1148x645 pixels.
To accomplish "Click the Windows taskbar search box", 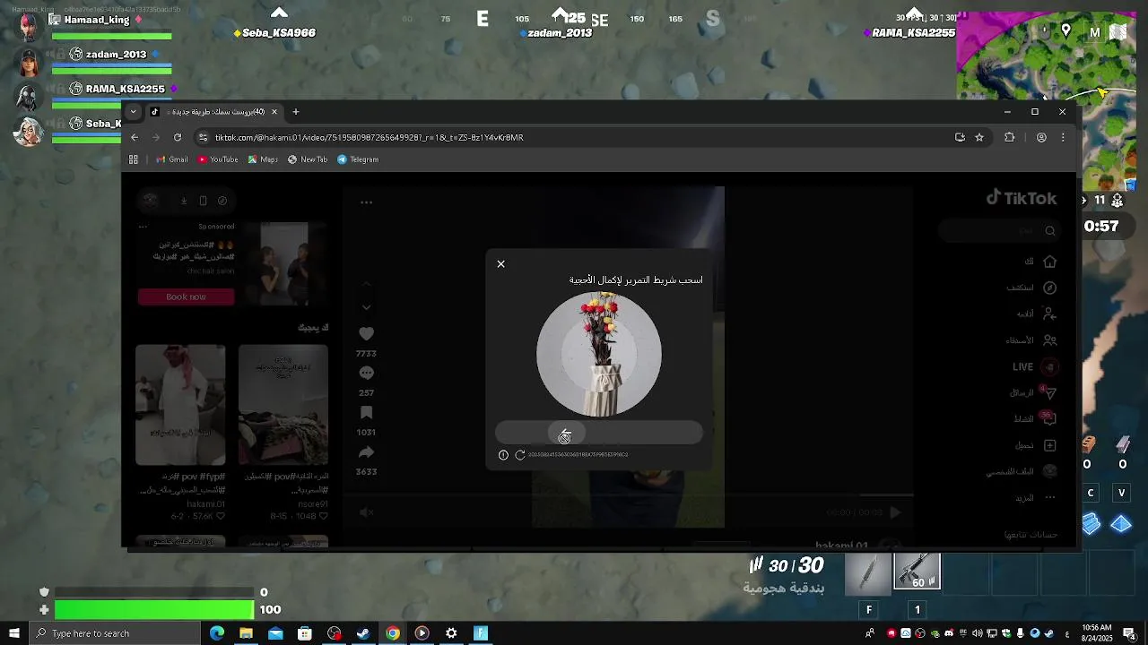I will (x=114, y=633).
